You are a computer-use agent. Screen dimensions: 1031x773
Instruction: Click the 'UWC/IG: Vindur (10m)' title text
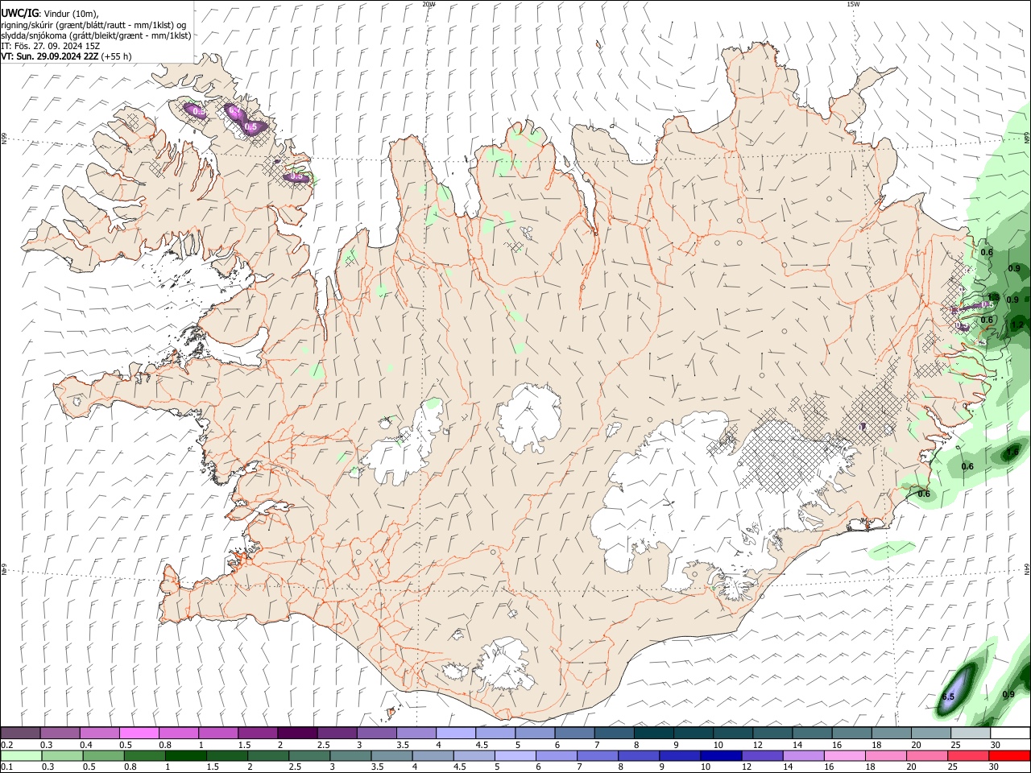point(50,13)
